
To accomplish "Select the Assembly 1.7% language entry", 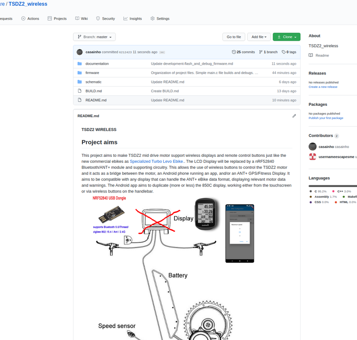I will (323, 197).
